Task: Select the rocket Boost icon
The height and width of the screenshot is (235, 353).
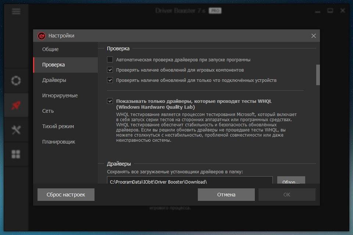Action: click(16, 105)
